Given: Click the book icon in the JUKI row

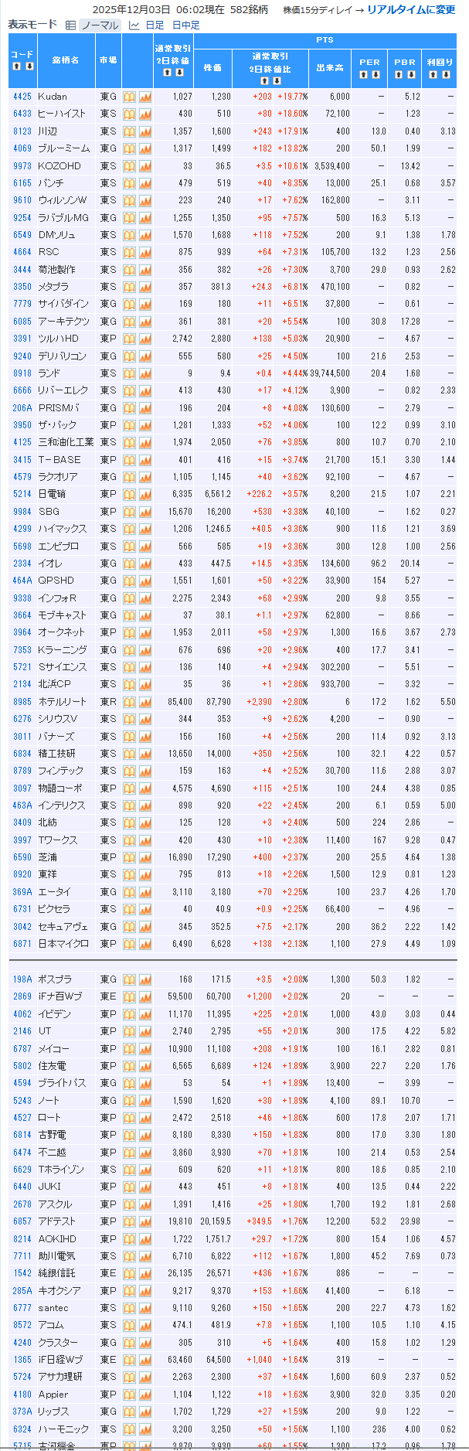Looking at the screenshot, I should 129,1187.
